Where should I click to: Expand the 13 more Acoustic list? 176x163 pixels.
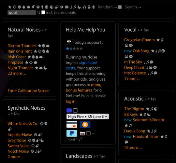pos(133,147)
